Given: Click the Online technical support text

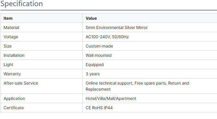Looking at the screenshot, I should [x=109, y=83].
